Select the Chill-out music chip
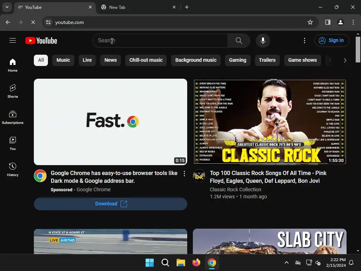This screenshot has height=271, width=361. pyautogui.click(x=146, y=60)
